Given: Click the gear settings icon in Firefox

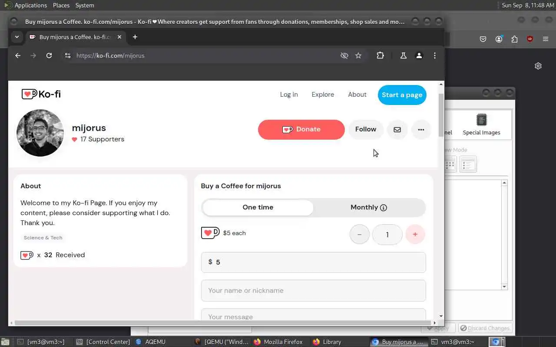Looking at the screenshot, I should point(538,66).
